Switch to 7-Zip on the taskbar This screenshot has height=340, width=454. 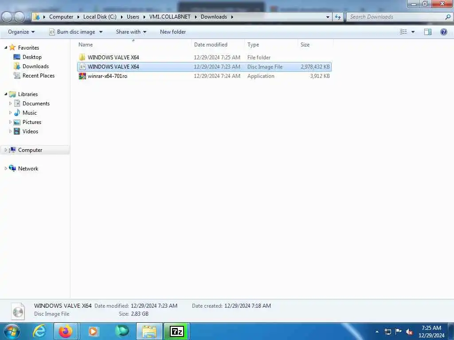click(x=177, y=331)
